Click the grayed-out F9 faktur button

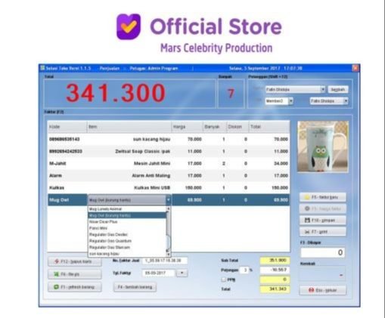322,208
